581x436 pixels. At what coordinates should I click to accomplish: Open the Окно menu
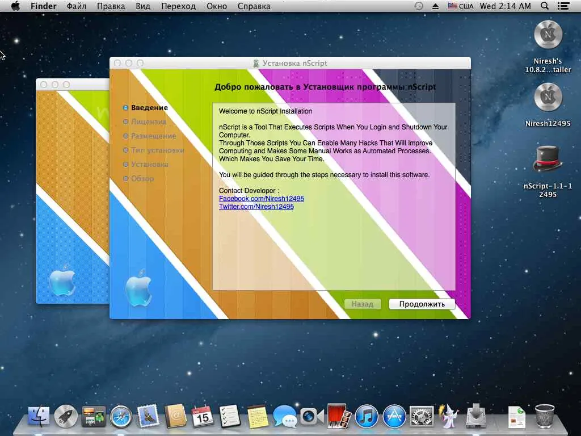coord(216,6)
